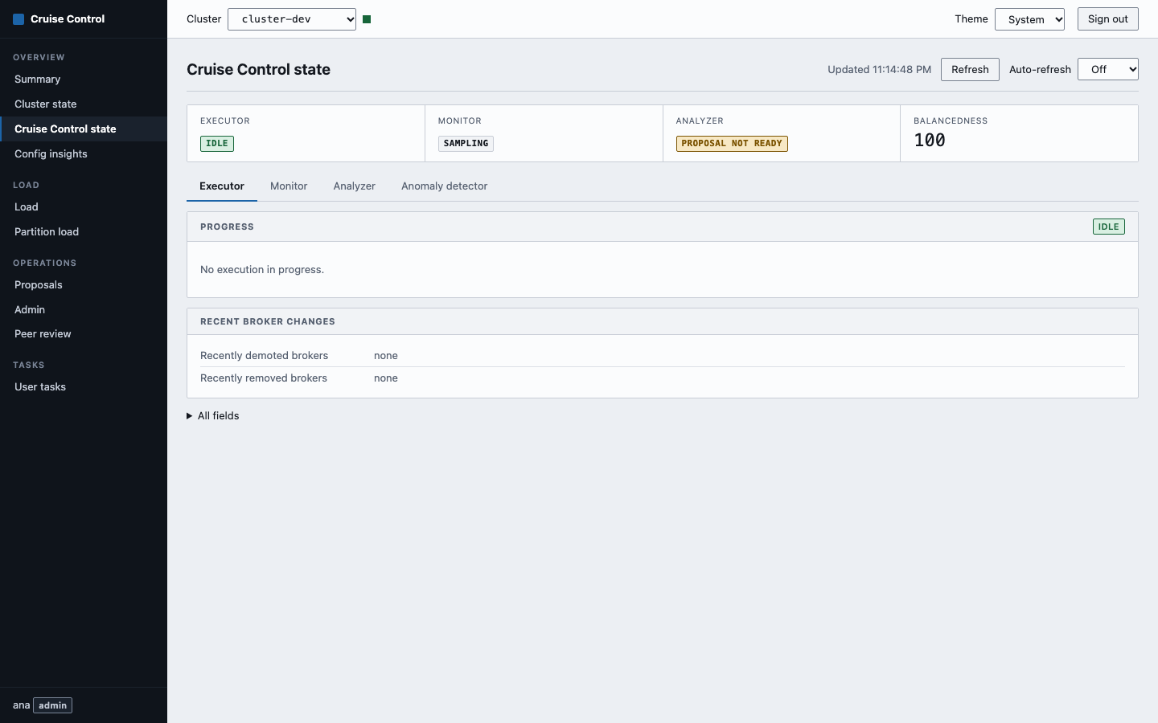Click the Cruise Control brand title

point(68,19)
